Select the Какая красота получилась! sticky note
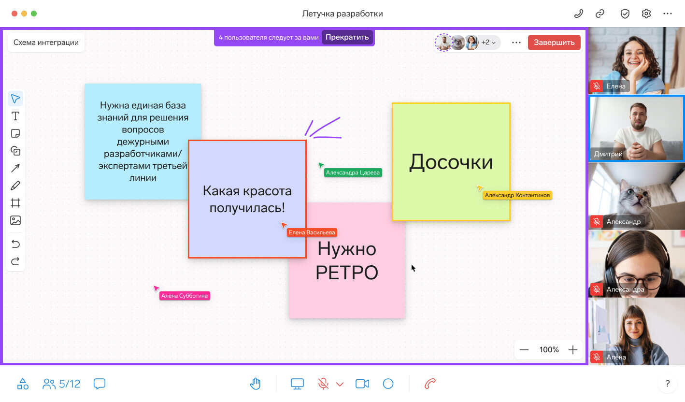685x402 pixels. point(247,199)
